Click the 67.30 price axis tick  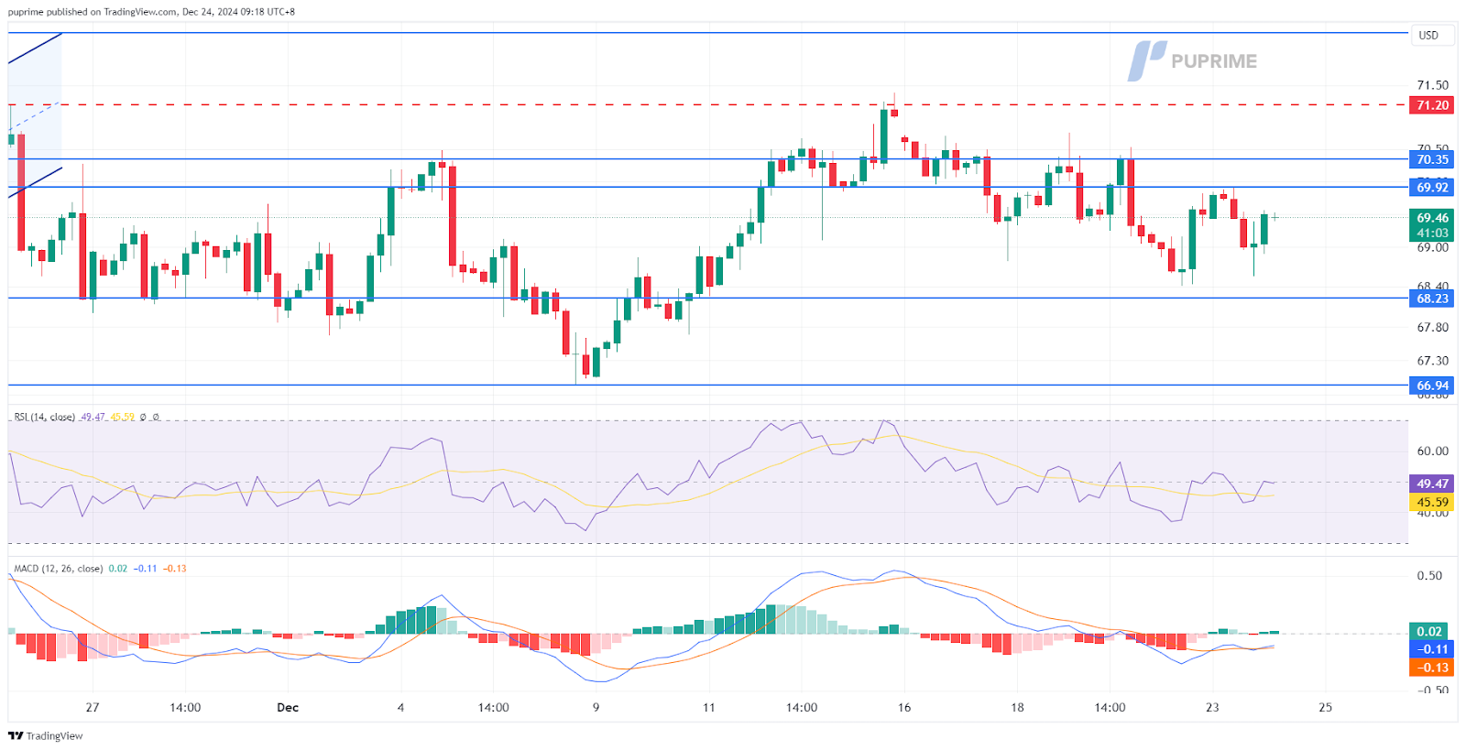pos(1432,361)
